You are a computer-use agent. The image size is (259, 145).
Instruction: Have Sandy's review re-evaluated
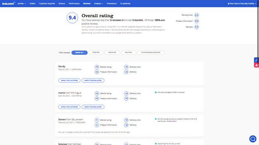coord(93,81)
